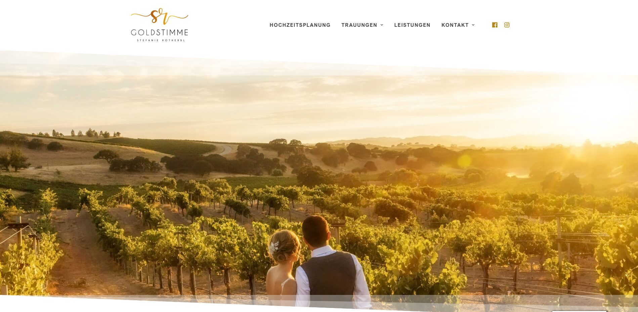The height and width of the screenshot is (312, 638).
Task: Open the Hochzeitsplanung menu item
Action: pyautogui.click(x=300, y=25)
